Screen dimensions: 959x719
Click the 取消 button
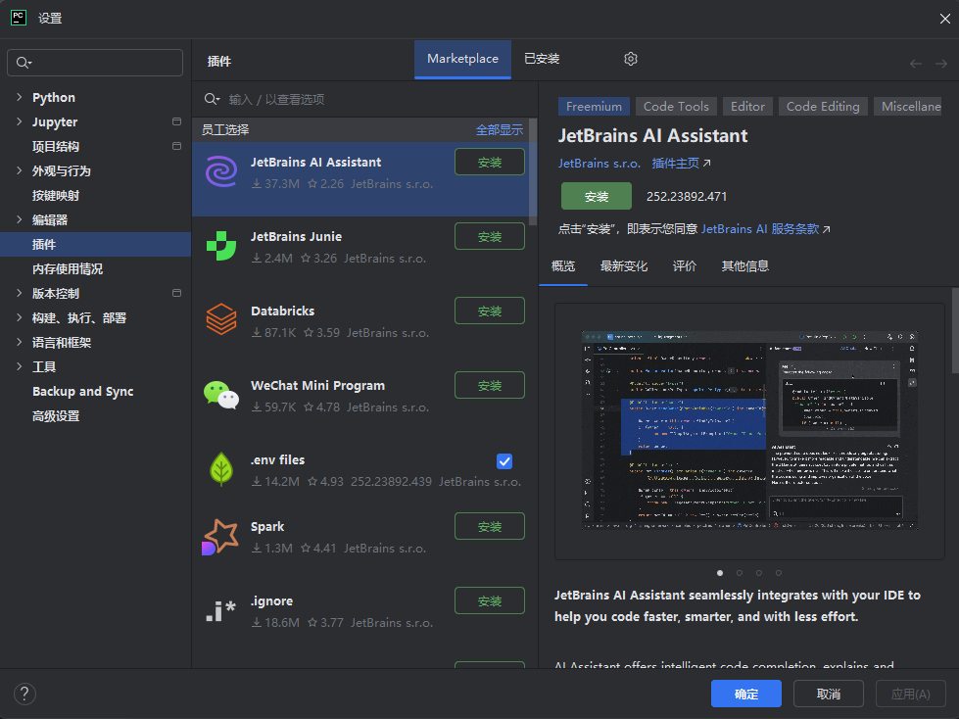(828, 694)
